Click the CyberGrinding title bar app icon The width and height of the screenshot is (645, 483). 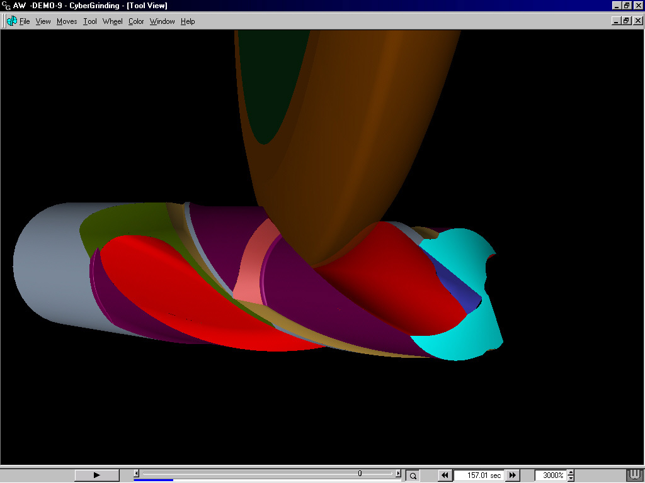pos(6,6)
